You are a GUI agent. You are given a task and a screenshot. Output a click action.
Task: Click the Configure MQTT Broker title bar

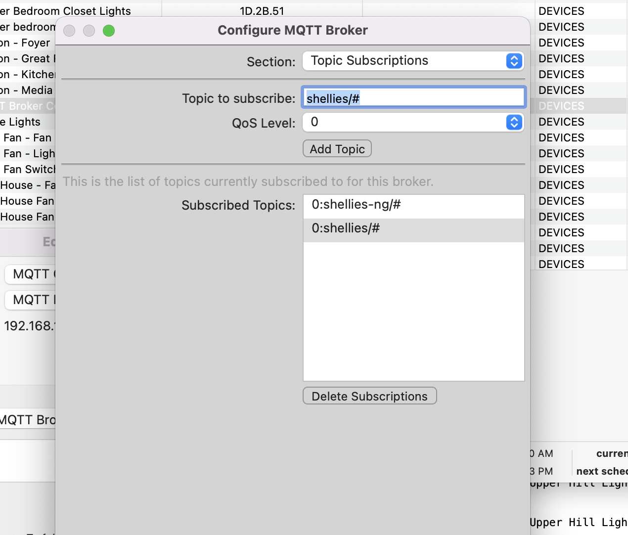tap(293, 30)
